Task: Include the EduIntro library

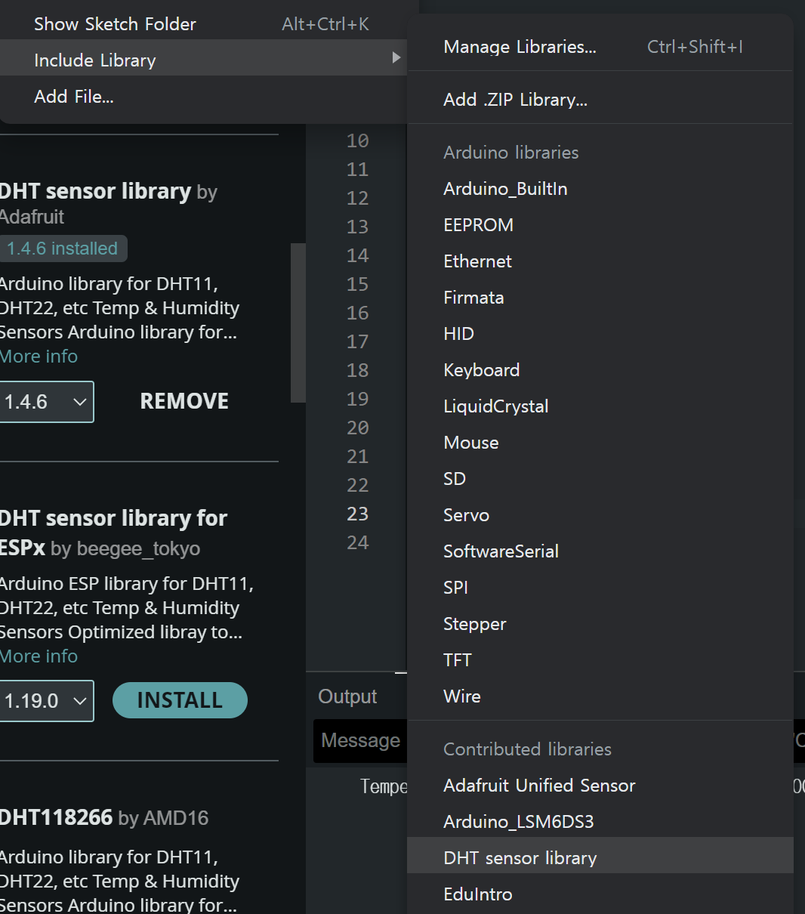Action: [x=600, y=894]
